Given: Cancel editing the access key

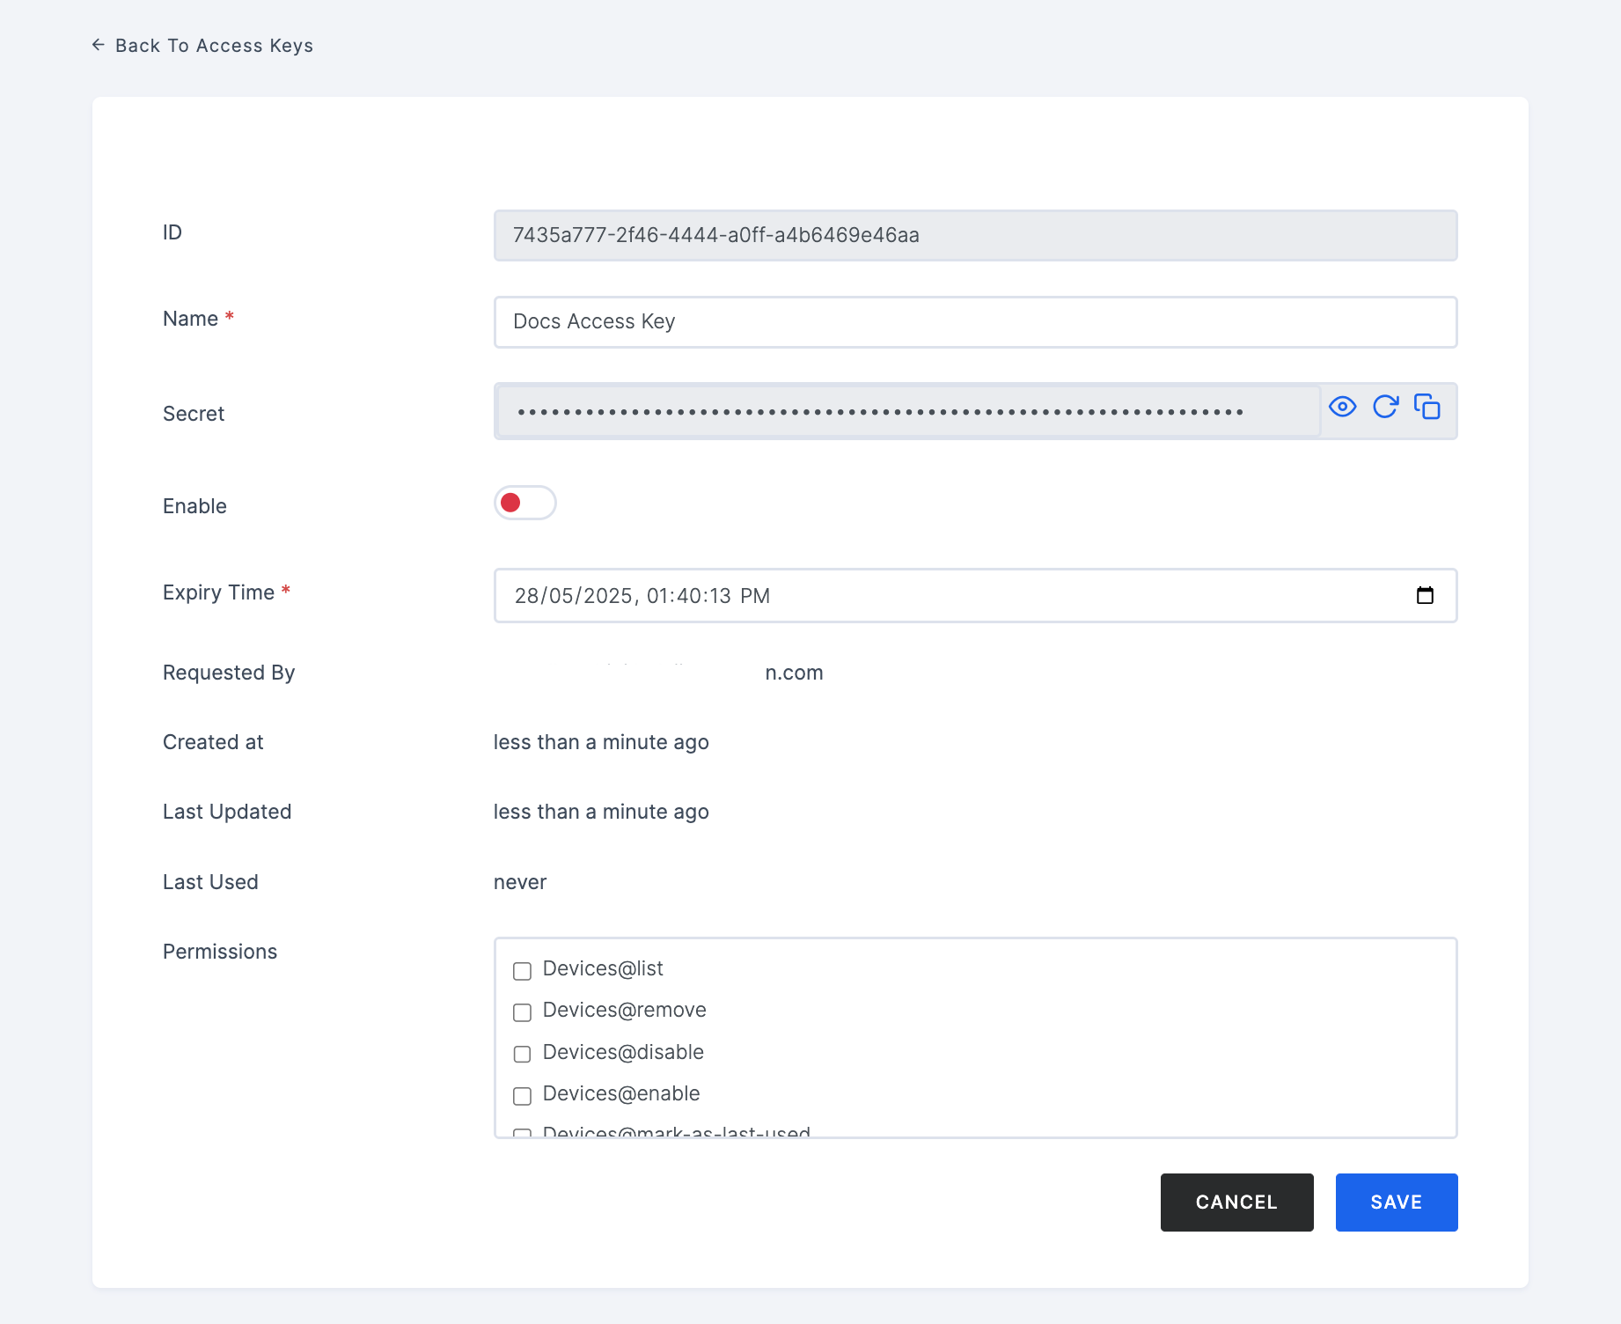Looking at the screenshot, I should pos(1236,1203).
